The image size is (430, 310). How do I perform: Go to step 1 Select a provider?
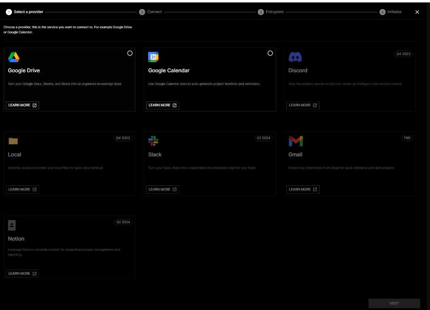[24, 12]
